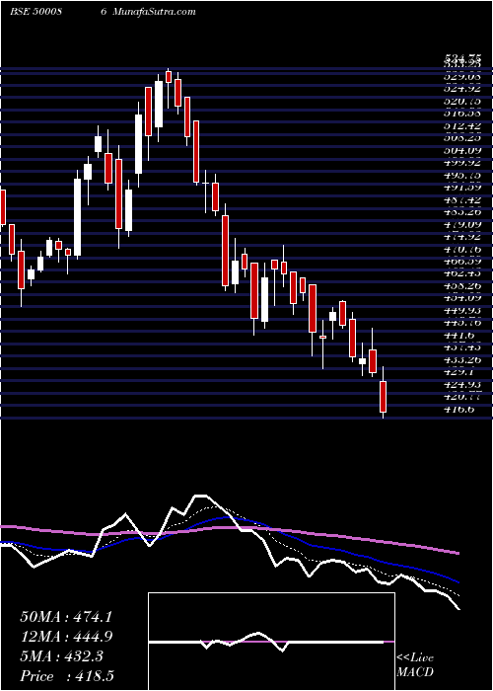Click the '12MA : 444.9' reading
Viewport: 493px width, 691px height.
66,637
